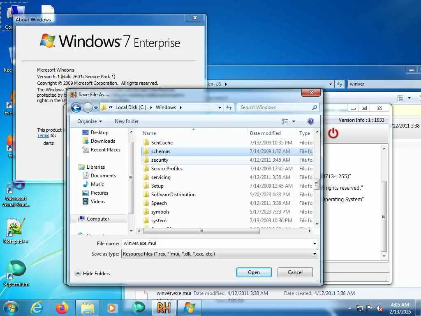Select the security folder
421x316 pixels.
[227, 160]
